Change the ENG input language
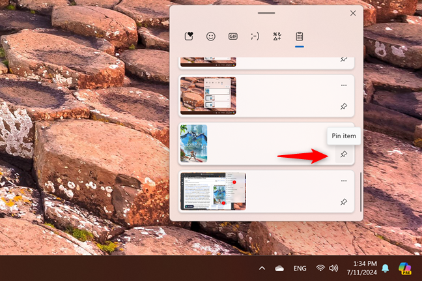 point(300,269)
